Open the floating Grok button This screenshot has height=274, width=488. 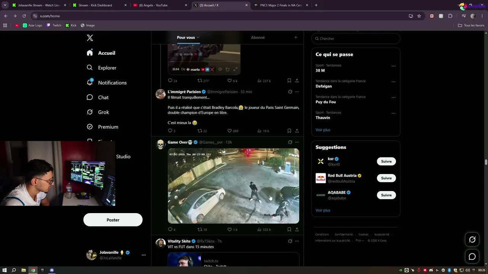coord(472,240)
